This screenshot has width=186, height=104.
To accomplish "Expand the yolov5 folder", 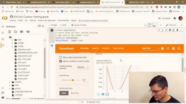I will (10, 89).
